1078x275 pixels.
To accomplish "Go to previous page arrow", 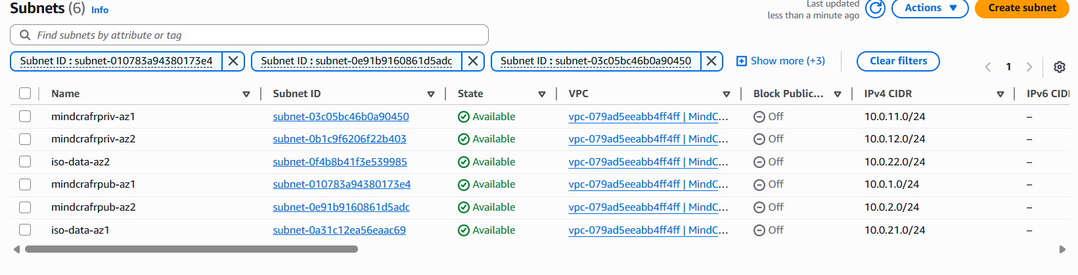I will [x=987, y=67].
